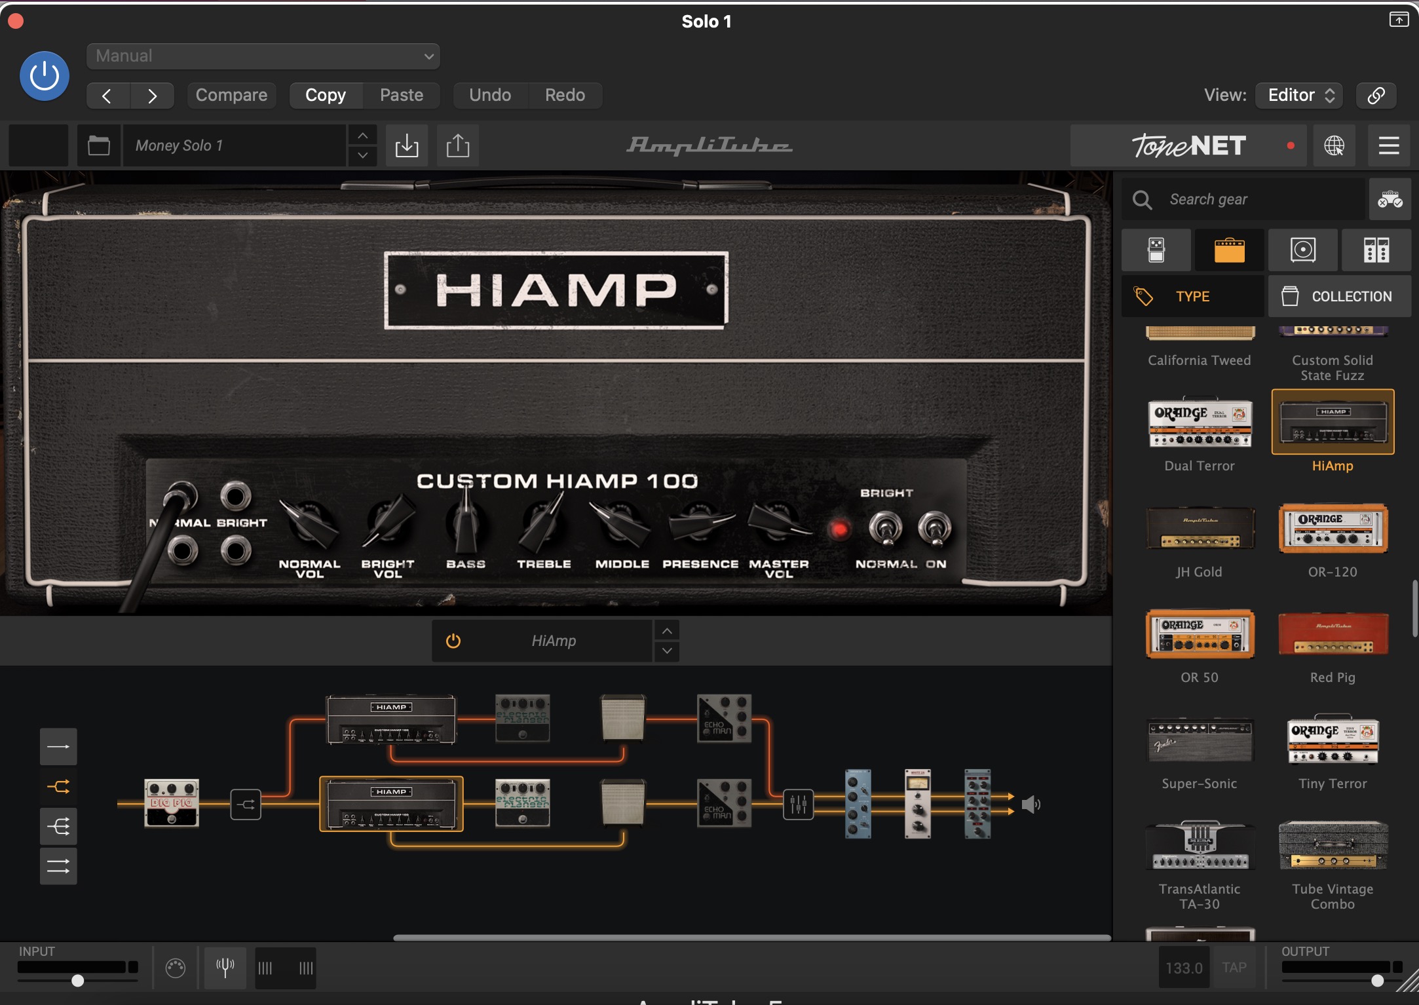
Task: Go to previous preset with left arrow
Action: pos(107,96)
